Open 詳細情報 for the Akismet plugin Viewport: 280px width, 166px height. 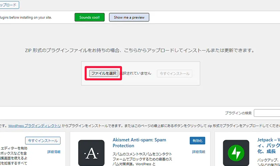pyautogui.click(x=198, y=152)
